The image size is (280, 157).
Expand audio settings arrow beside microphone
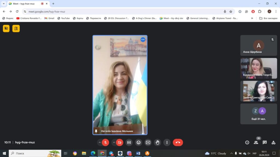(x=100, y=142)
